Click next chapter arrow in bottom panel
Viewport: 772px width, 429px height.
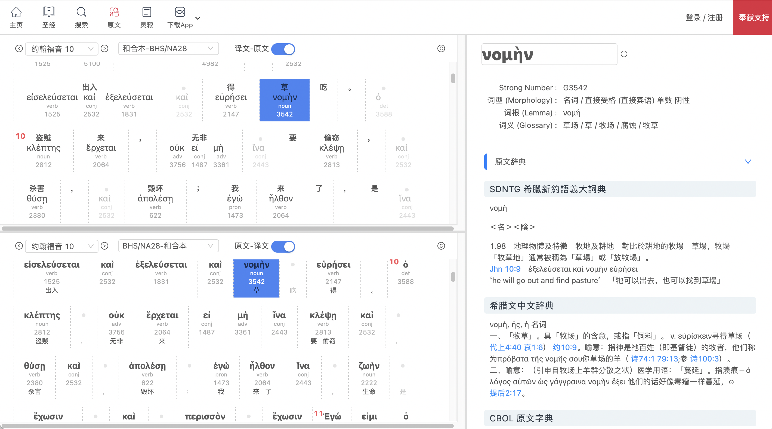(104, 246)
